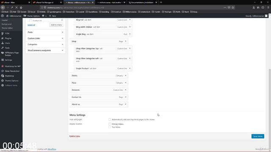
Task: Click the user avatar in admin bar
Action: (x=266, y=16)
